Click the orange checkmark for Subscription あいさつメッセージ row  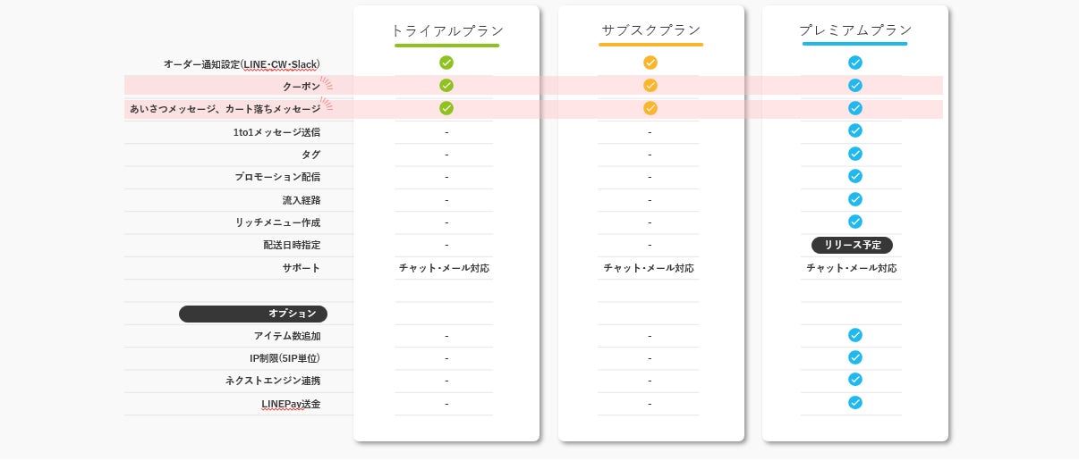[x=650, y=108]
